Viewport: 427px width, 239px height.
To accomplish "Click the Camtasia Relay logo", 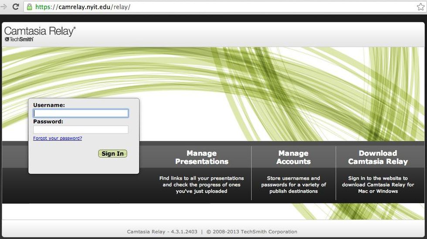I will [x=40, y=31].
